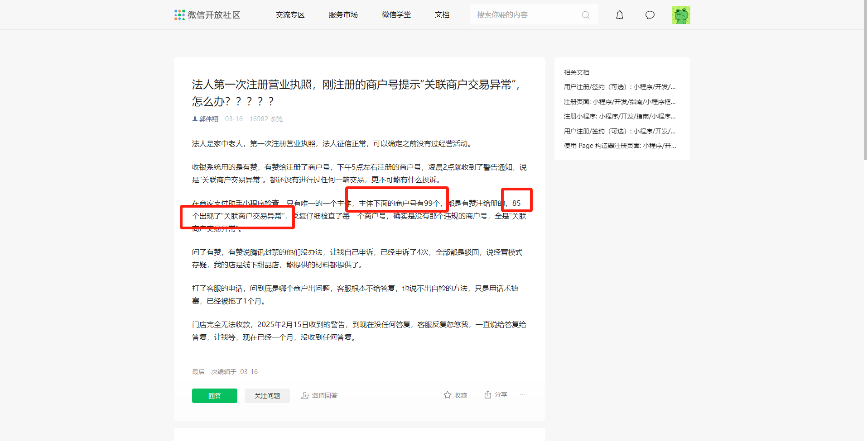Screen dimensions: 867x441
Task: Click the 关注问题 button
Action: click(267, 396)
